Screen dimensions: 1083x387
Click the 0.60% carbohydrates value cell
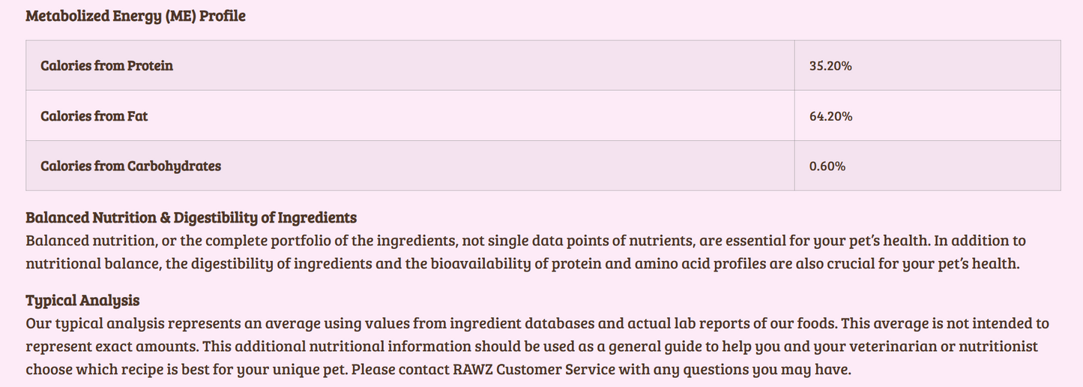[x=827, y=166]
